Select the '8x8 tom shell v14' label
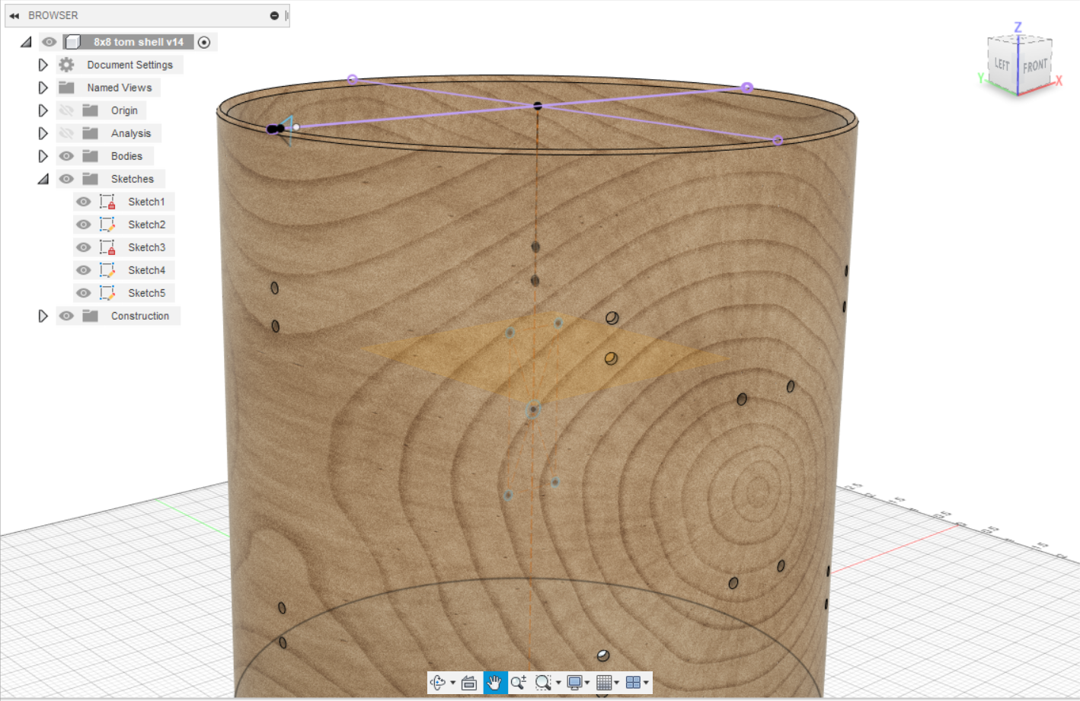Screen dimensions: 1080x701 139,42
